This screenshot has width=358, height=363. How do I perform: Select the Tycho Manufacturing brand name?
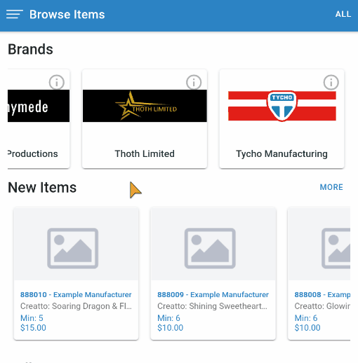[x=281, y=154]
